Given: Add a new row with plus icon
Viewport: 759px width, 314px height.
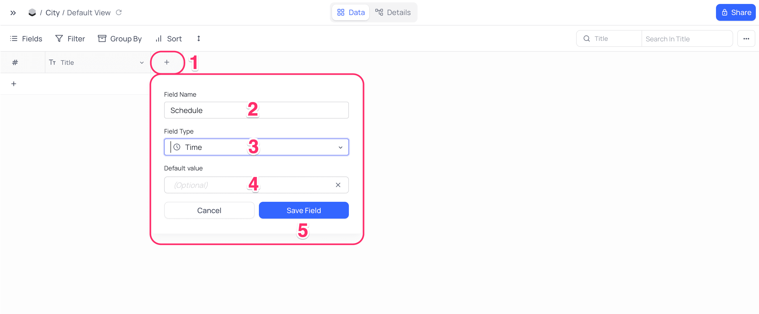Looking at the screenshot, I should tap(13, 84).
